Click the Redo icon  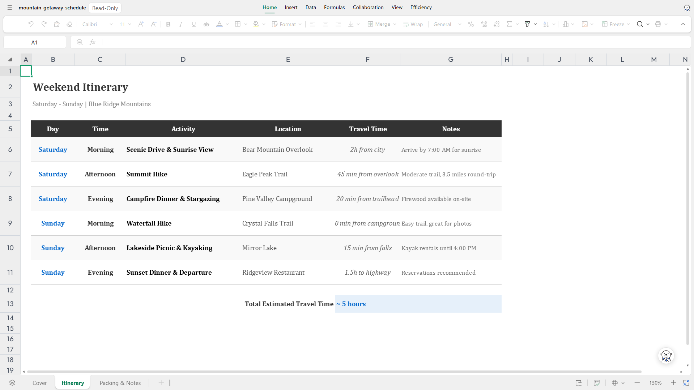44,24
